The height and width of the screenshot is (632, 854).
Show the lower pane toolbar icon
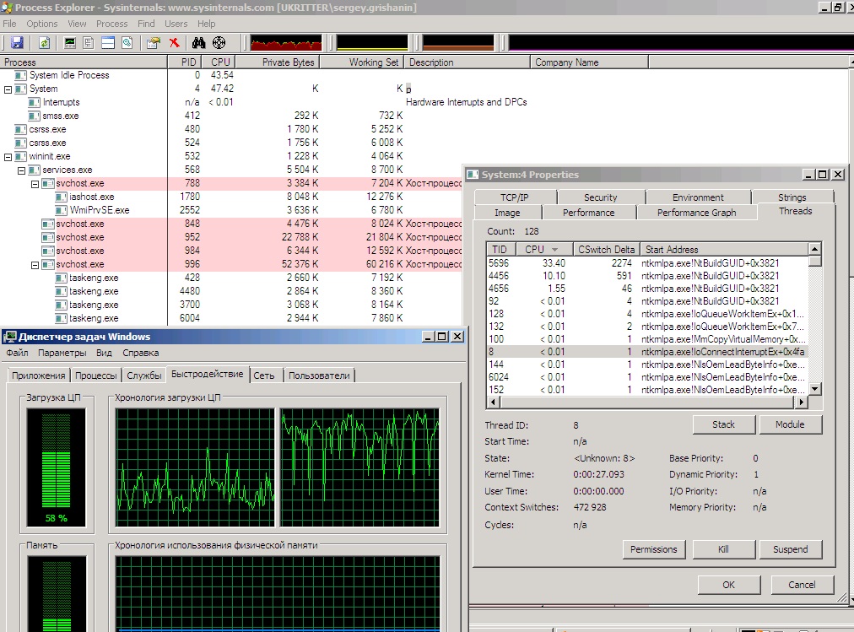(108, 43)
